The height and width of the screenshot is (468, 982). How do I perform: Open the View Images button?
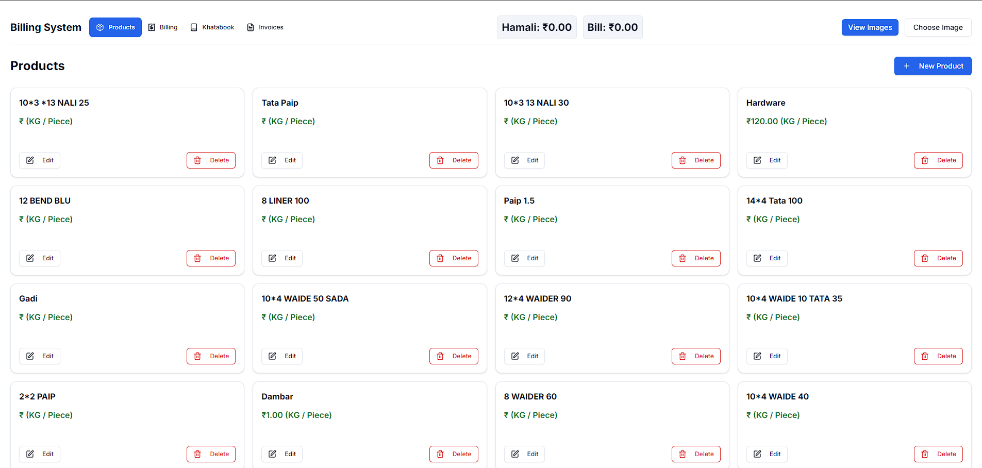click(870, 27)
